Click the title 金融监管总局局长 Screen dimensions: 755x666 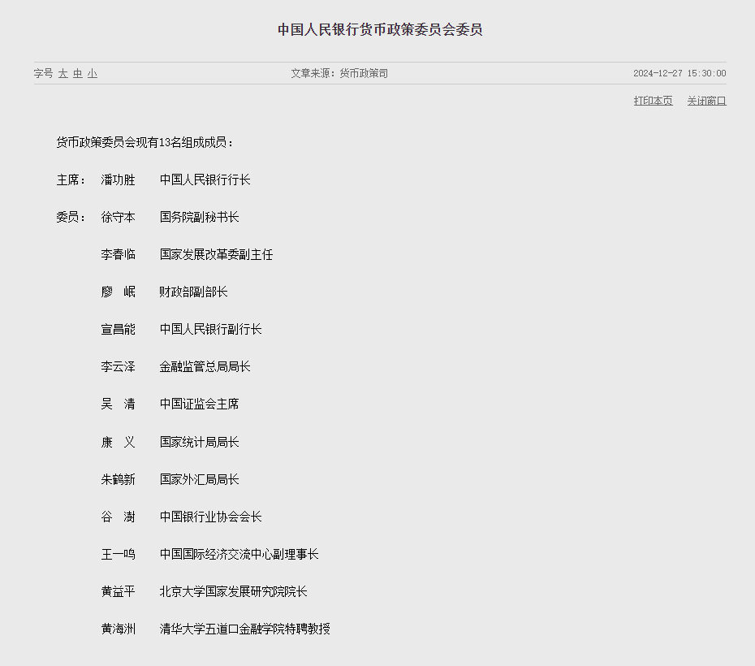click(205, 367)
